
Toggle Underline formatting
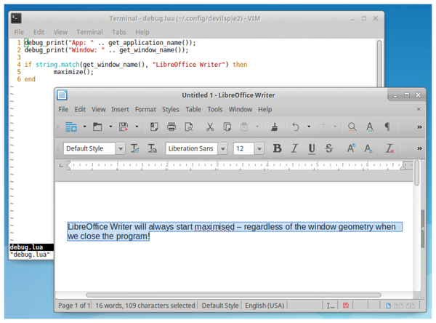tap(312, 148)
